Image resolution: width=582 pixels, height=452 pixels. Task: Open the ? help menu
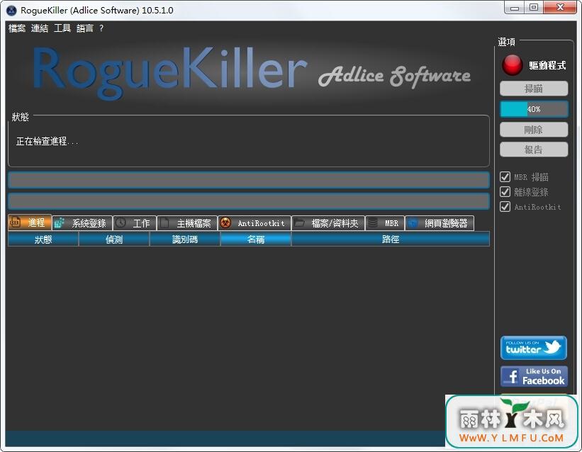click(101, 28)
